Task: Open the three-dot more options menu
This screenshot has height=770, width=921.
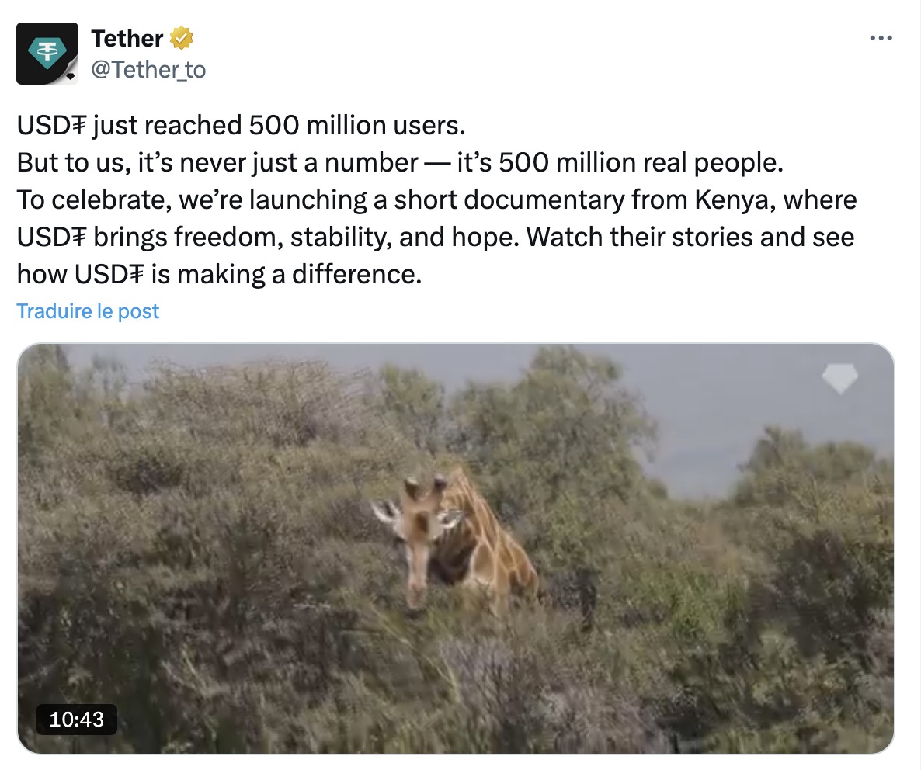Action: pyautogui.click(x=881, y=38)
